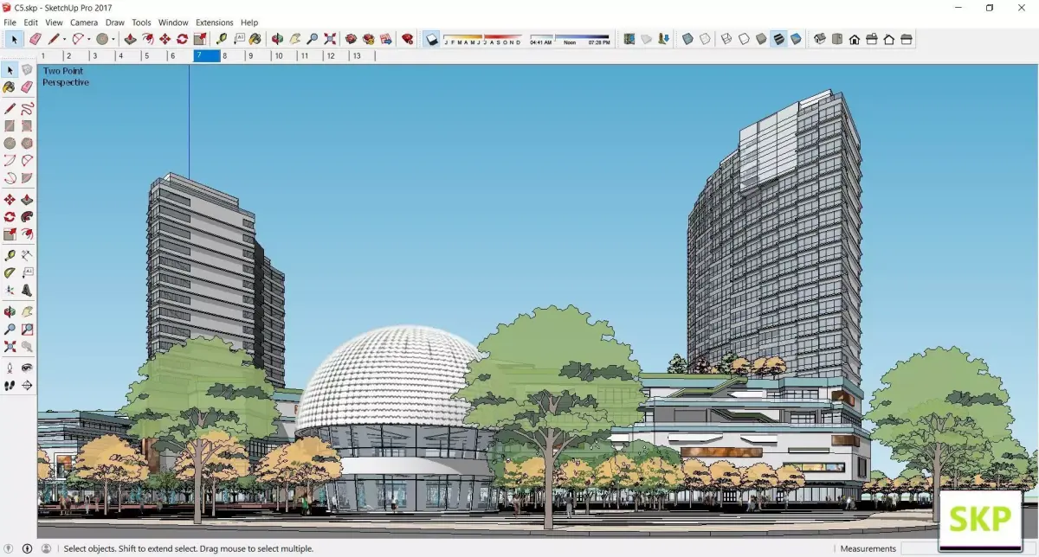Enable the Shaded face style
Screen dimensions: 1039x557
(761, 39)
